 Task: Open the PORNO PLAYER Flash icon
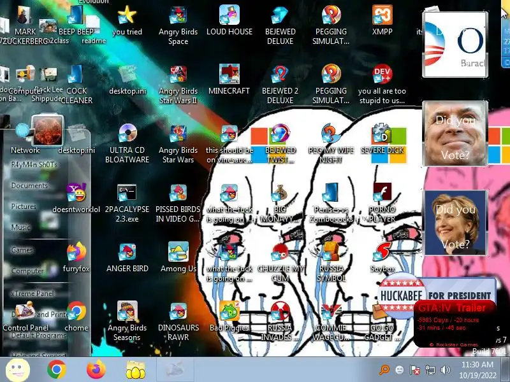382,193
